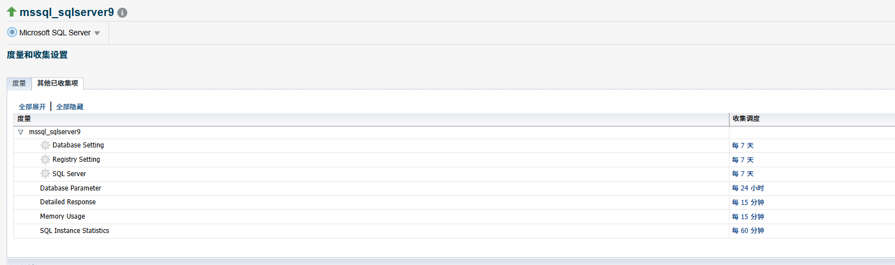Click the 全部展开 link
Viewport: 895px width, 265px height.
32,107
